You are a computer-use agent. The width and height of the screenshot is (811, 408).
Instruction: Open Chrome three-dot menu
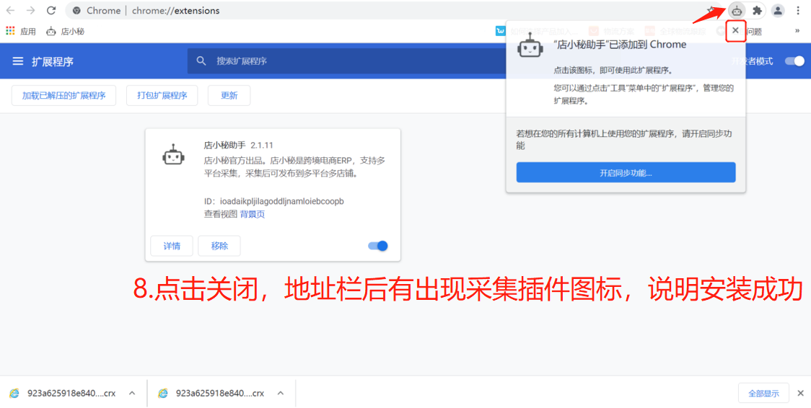pyautogui.click(x=797, y=10)
